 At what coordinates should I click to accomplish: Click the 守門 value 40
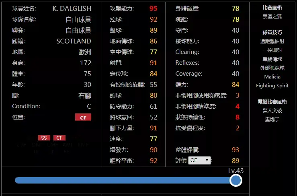[236, 30]
